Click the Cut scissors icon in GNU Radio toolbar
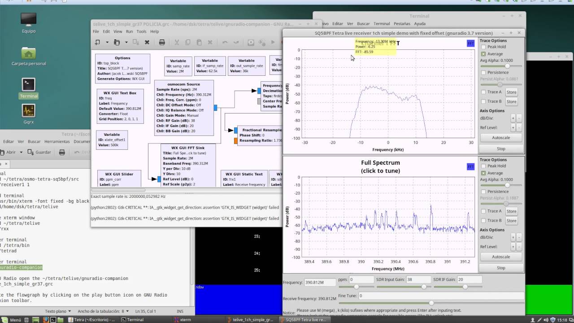This screenshot has height=323, width=574. pyautogui.click(x=177, y=42)
